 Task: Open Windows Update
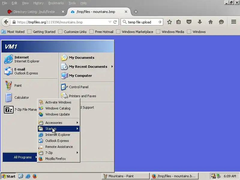[58, 114]
